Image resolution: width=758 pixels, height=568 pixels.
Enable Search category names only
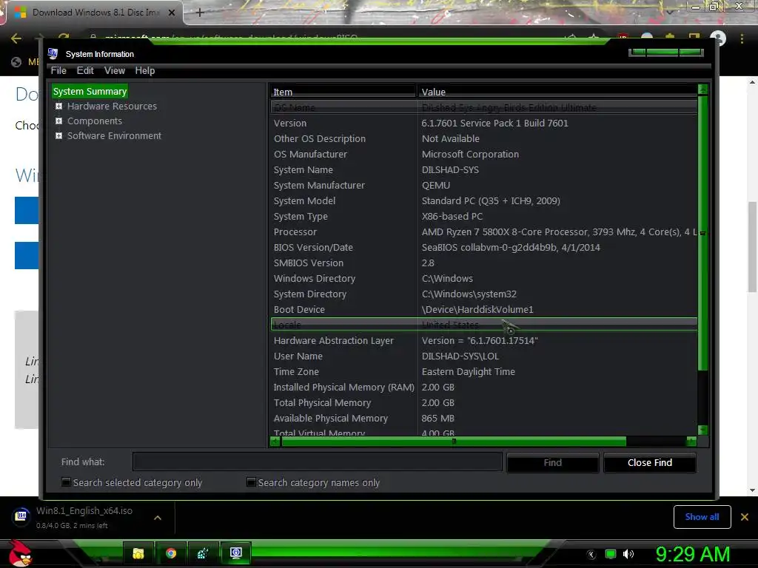251,482
